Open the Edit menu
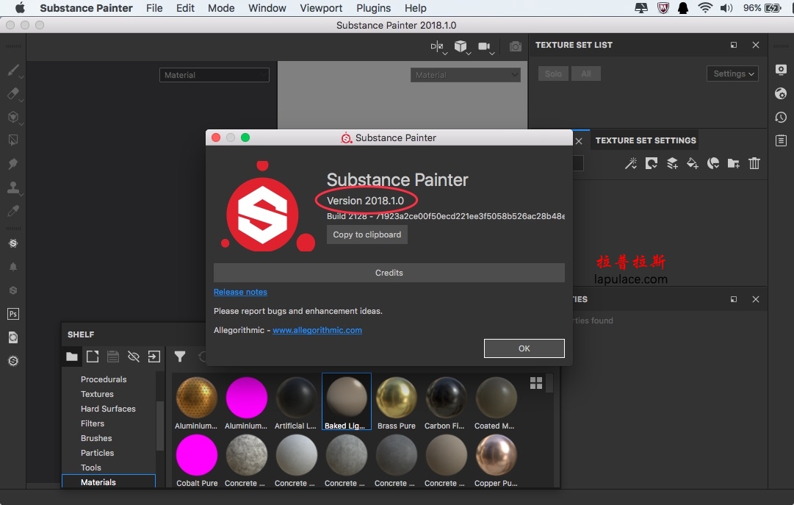The height and width of the screenshot is (505, 794). 185,8
